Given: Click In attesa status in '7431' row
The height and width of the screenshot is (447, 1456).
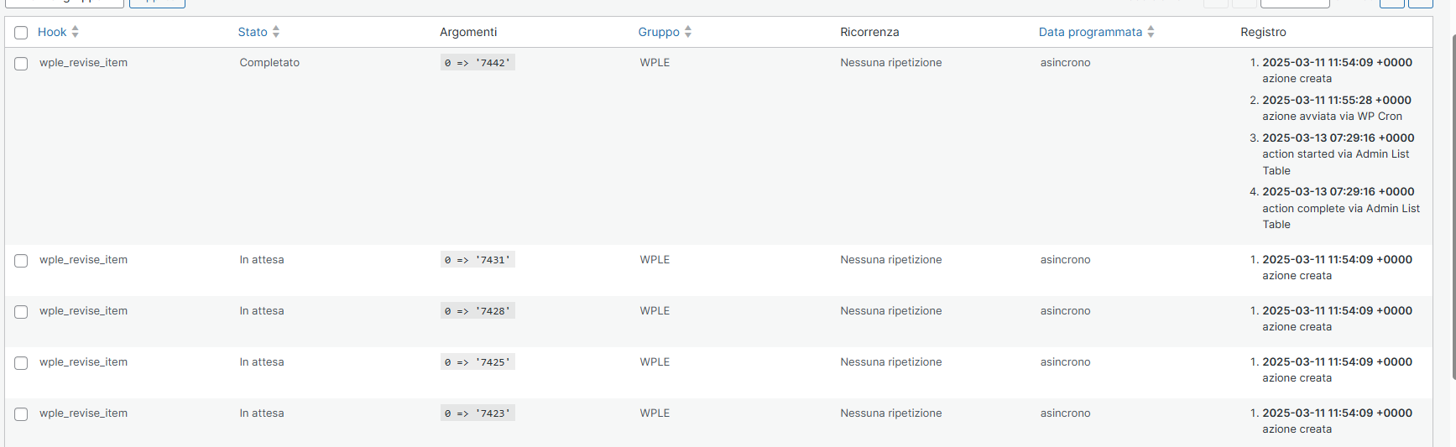Looking at the screenshot, I should [262, 260].
